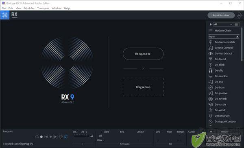Screen dimensions: 244x148
Task: Click the Ambience Match module icon
Action: point(210,42)
